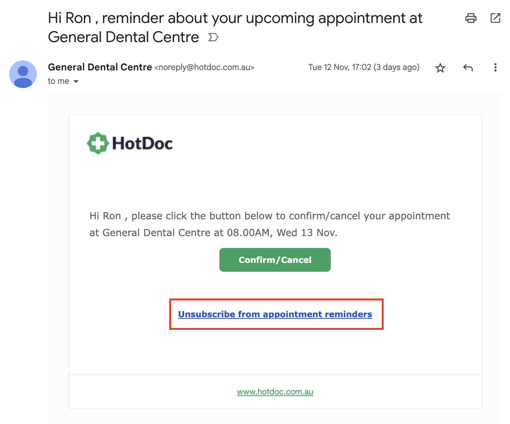The height and width of the screenshot is (424, 510).
Task: Click the General Dental Centre sender name
Action: click(x=100, y=67)
